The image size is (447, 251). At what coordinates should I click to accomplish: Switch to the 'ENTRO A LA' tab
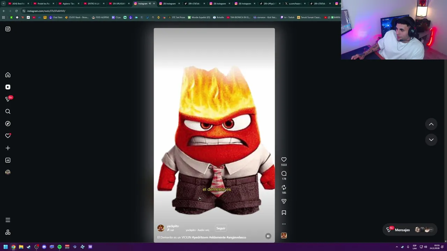coord(94,3)
